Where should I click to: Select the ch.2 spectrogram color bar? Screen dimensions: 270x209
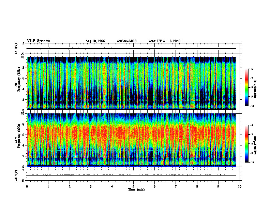click(246, 144)
